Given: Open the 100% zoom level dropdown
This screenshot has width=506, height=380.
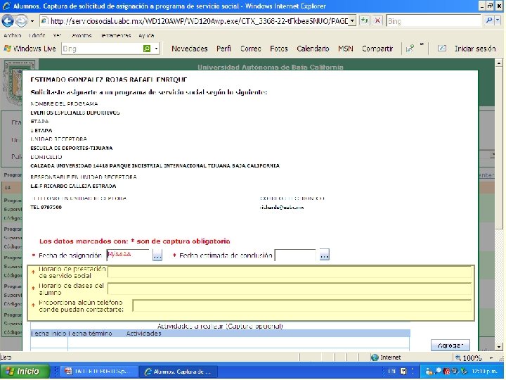Looking at the screenshot, I should (x=491, y=358).
